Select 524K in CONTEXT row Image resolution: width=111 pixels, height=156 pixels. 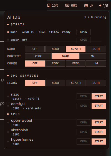(65, 56)
